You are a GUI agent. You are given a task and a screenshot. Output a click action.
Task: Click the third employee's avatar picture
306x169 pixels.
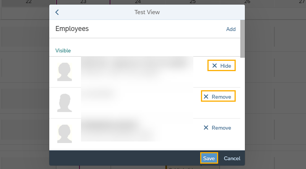(x=65, y=133)
